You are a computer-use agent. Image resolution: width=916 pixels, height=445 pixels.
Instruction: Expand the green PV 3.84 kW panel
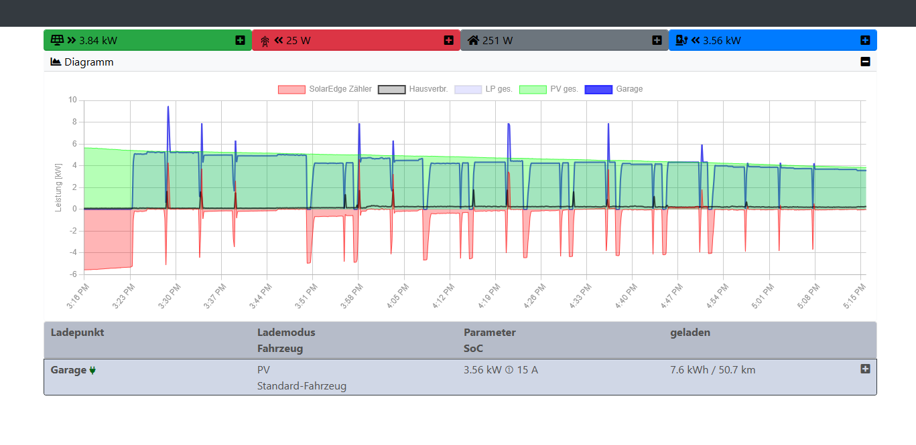pyautogui.click(x=240, y=40)
